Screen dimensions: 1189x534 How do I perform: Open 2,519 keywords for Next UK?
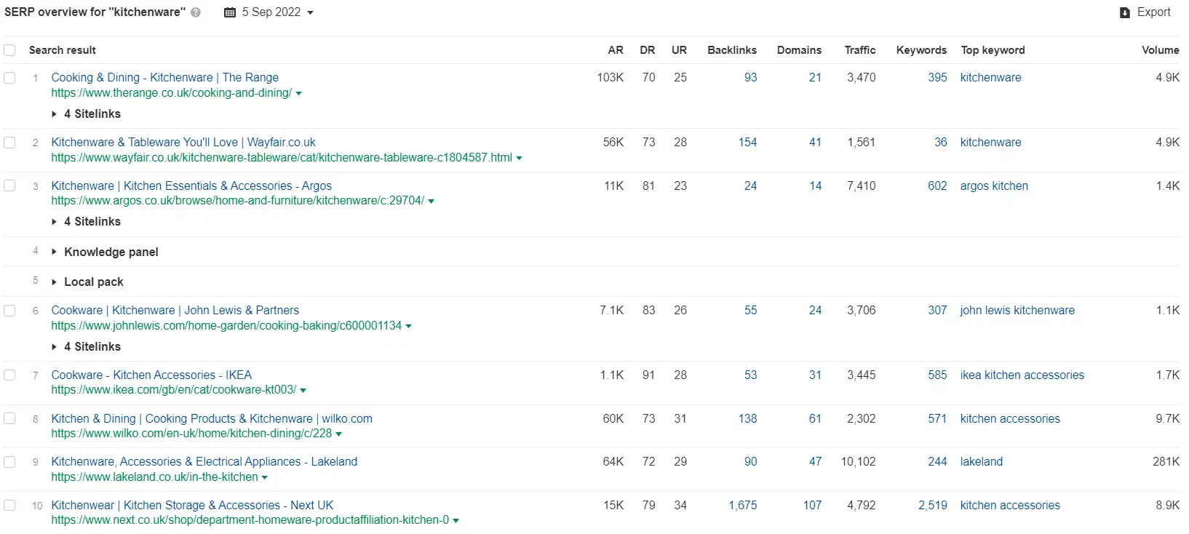point(932,506)
